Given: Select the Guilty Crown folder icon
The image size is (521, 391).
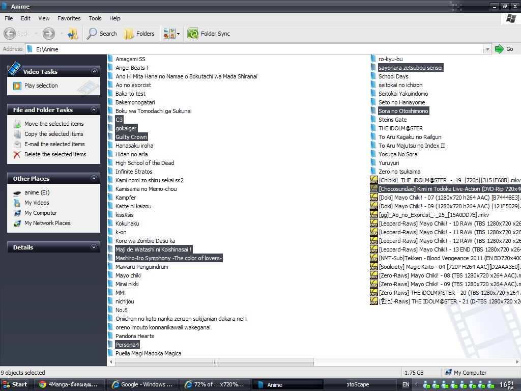Looking at the screenshot, I should tap(110, 136).
